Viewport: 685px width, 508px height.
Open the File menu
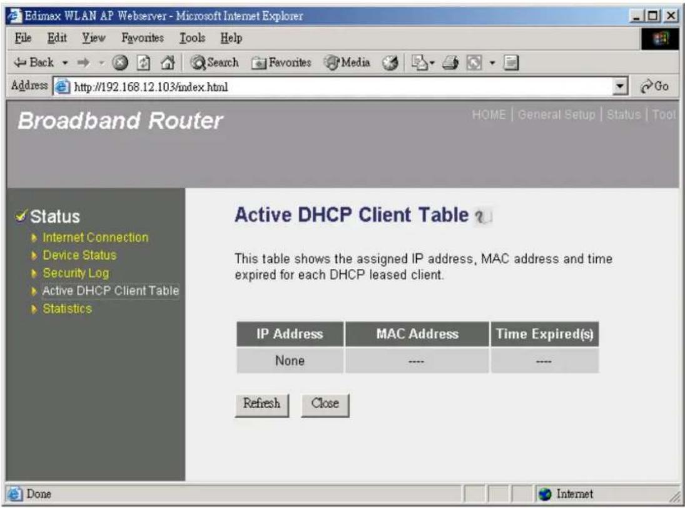tap(23, 38)
